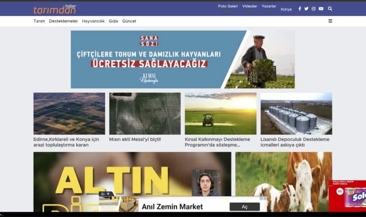Open the Twitter profile icon

(307, 8)
